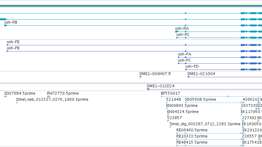Select the DME1-012D24 feature arrowhead
The image size is (262, 147).
click(x=148, y=89)
